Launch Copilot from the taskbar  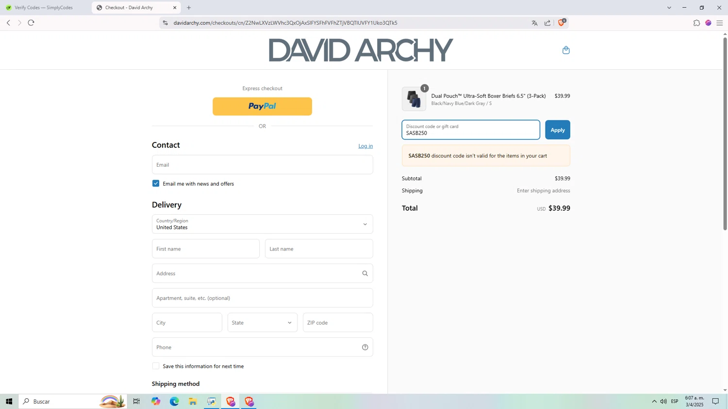[x=156, y=401]
